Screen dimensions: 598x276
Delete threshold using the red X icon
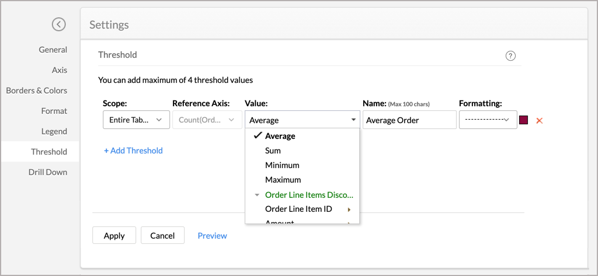click(x=540, y=121)
